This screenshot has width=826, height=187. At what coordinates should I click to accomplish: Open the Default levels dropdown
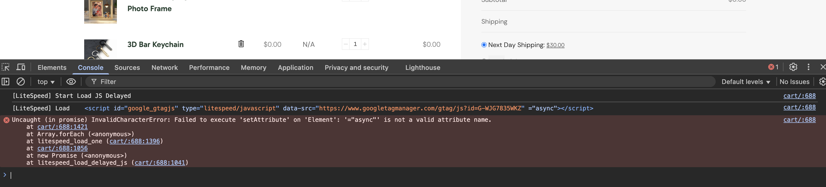746,82
